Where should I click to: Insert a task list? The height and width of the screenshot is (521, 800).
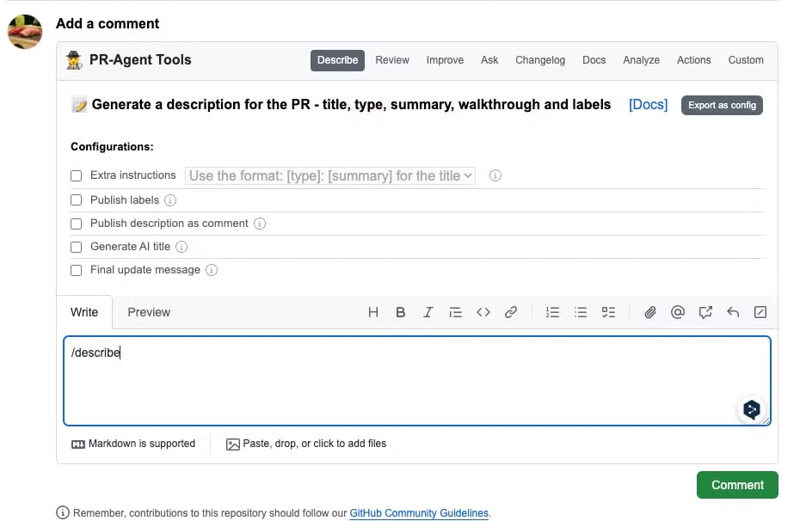[x=608, y=312]
